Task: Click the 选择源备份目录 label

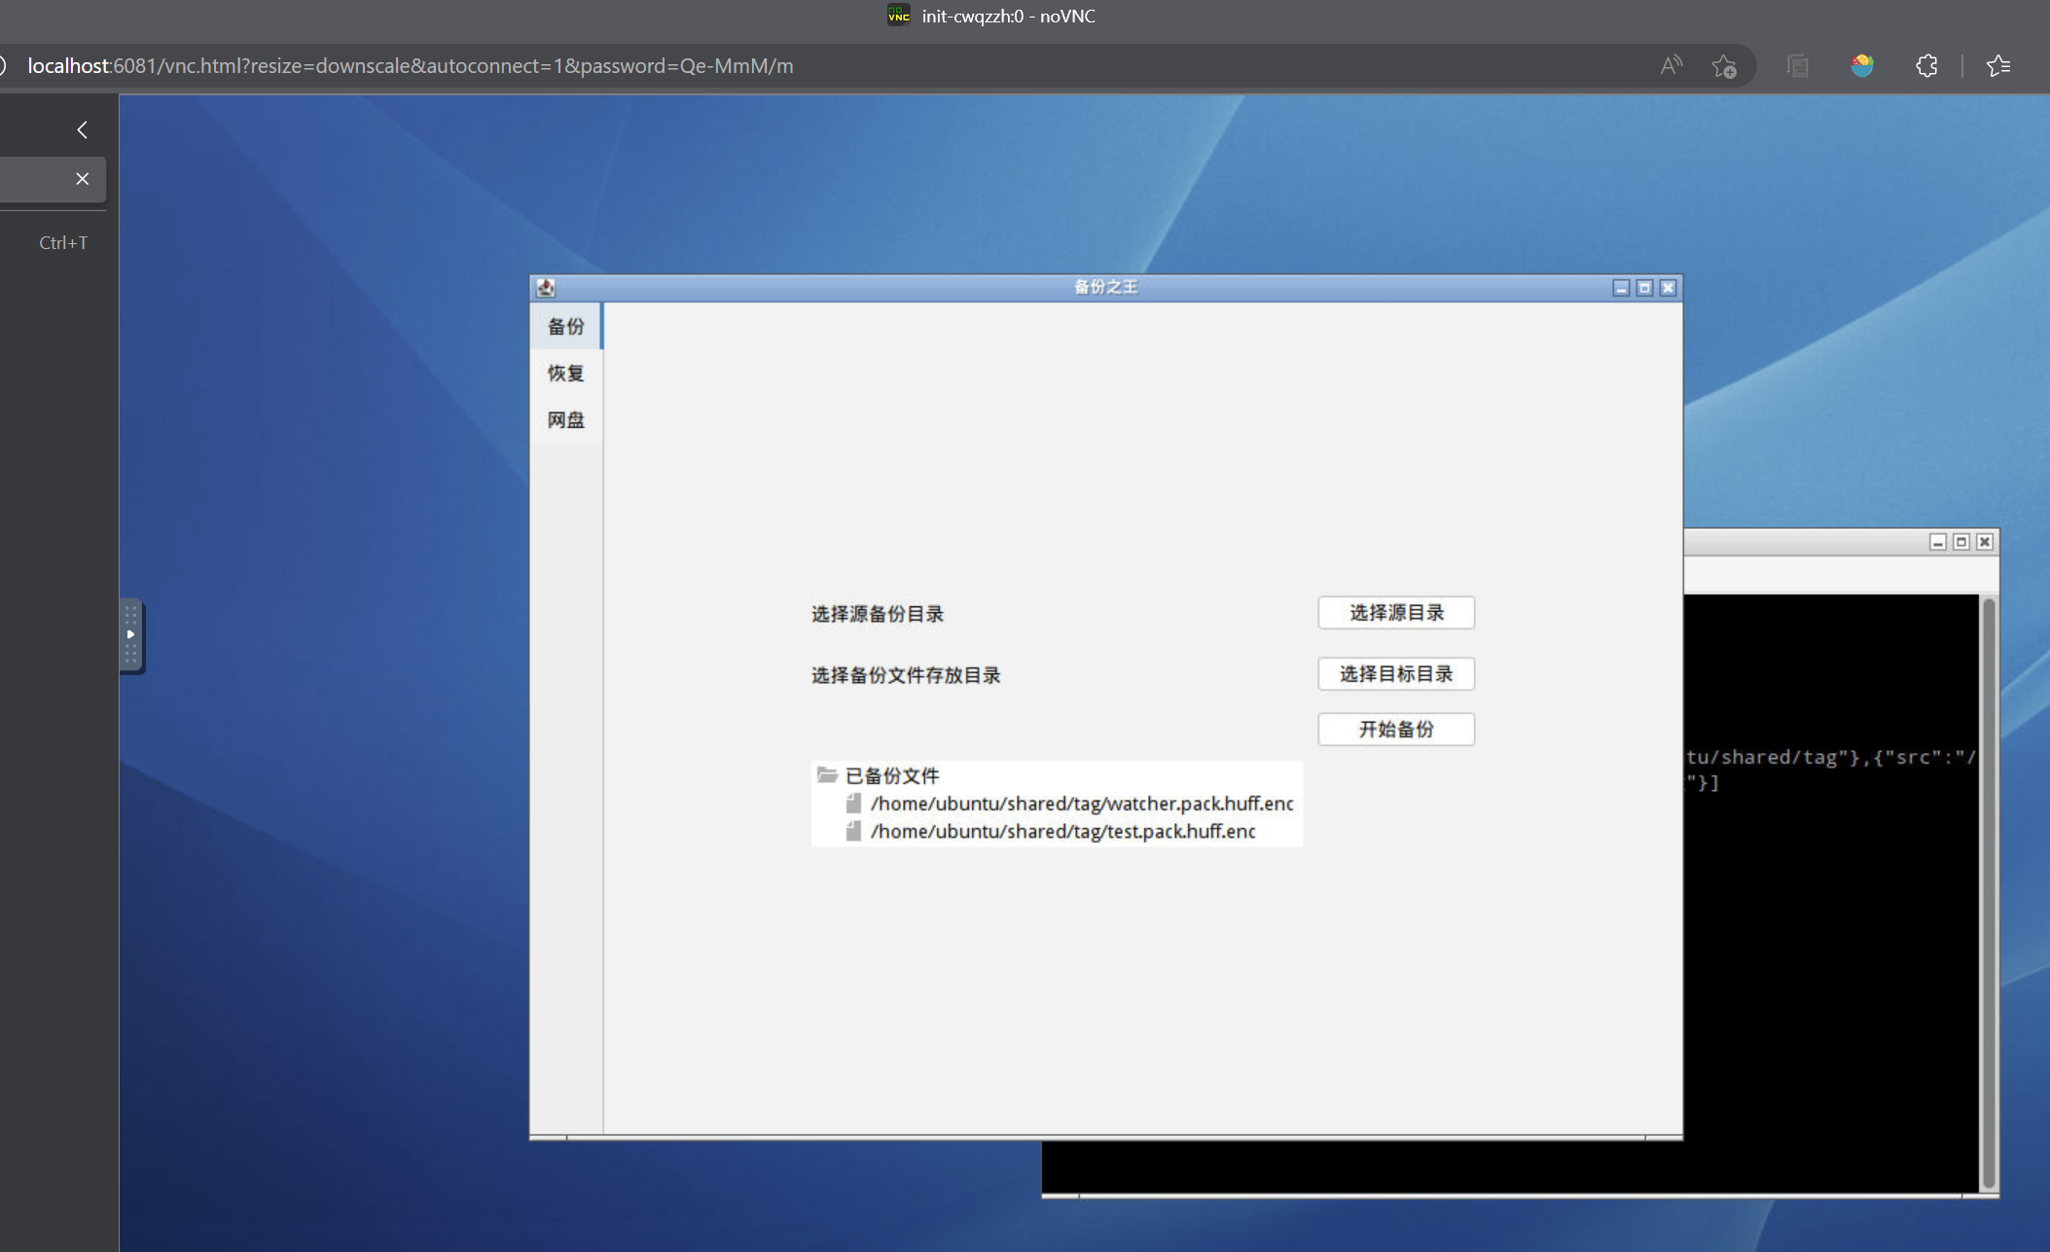Action: coord(878,614)
